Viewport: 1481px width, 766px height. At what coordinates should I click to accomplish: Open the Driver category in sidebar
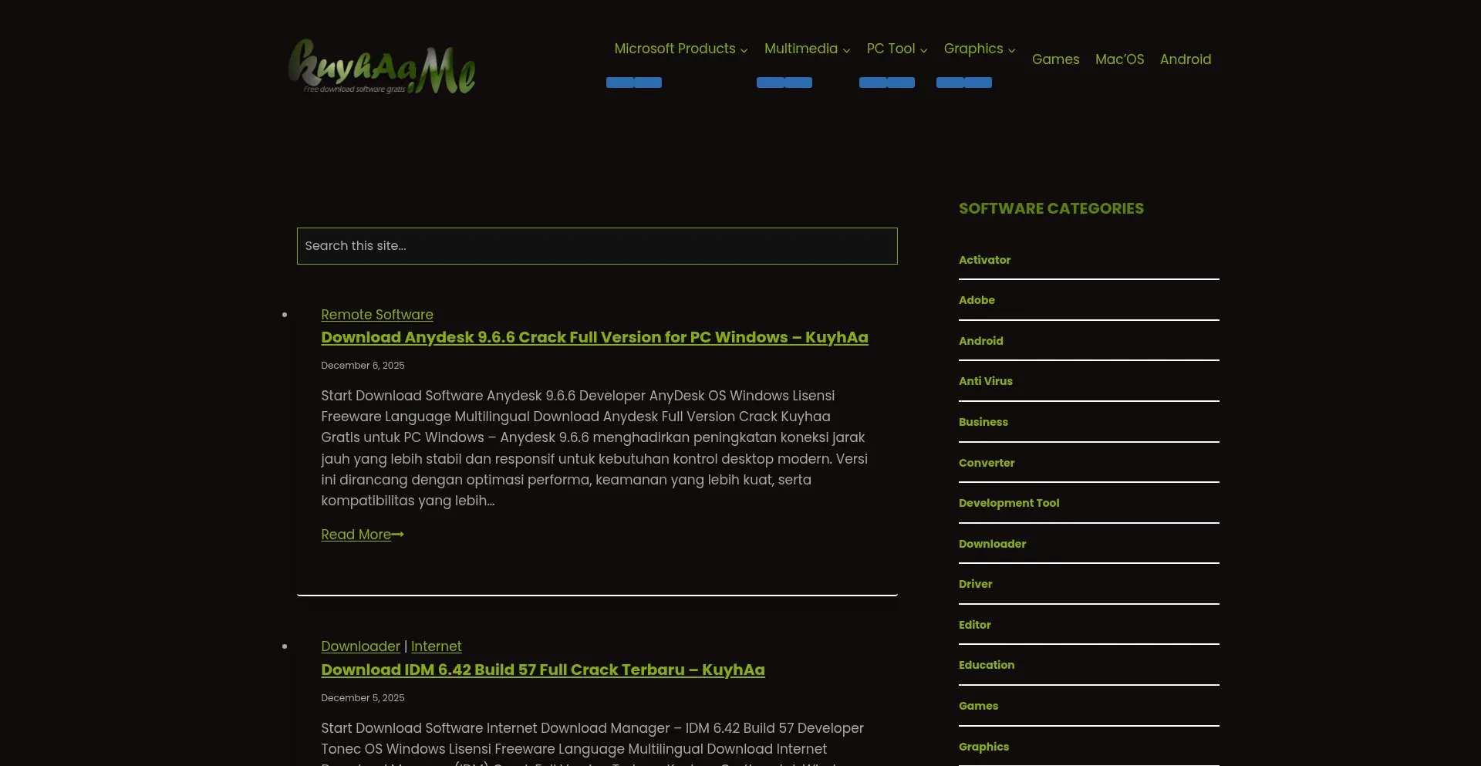[975, 584]
